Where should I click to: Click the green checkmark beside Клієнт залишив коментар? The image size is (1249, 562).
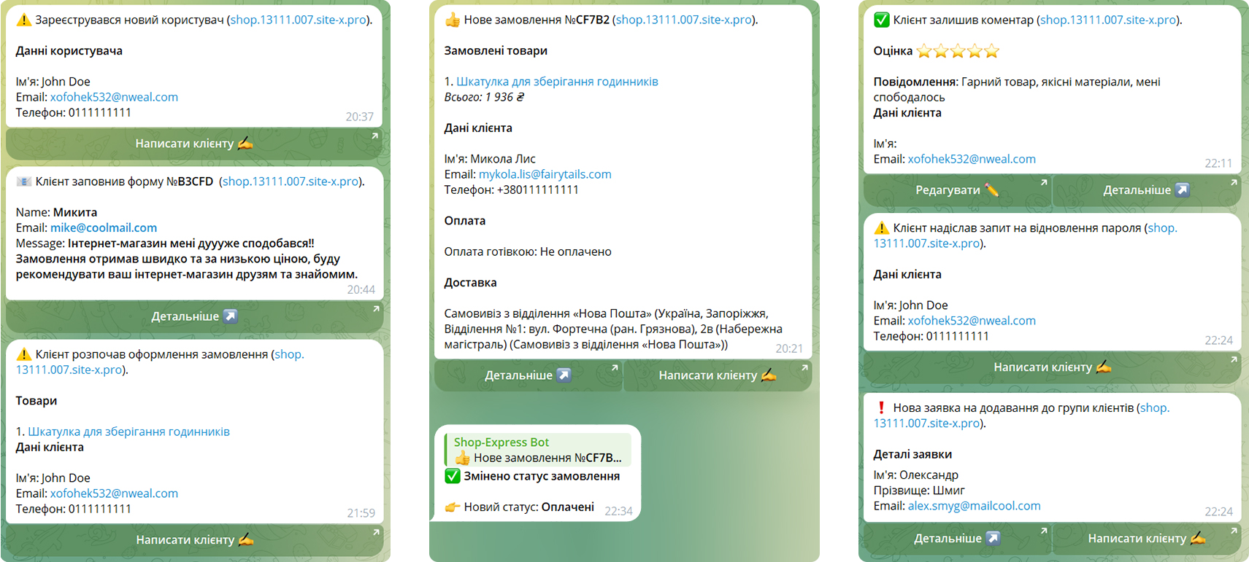[882, 20]
